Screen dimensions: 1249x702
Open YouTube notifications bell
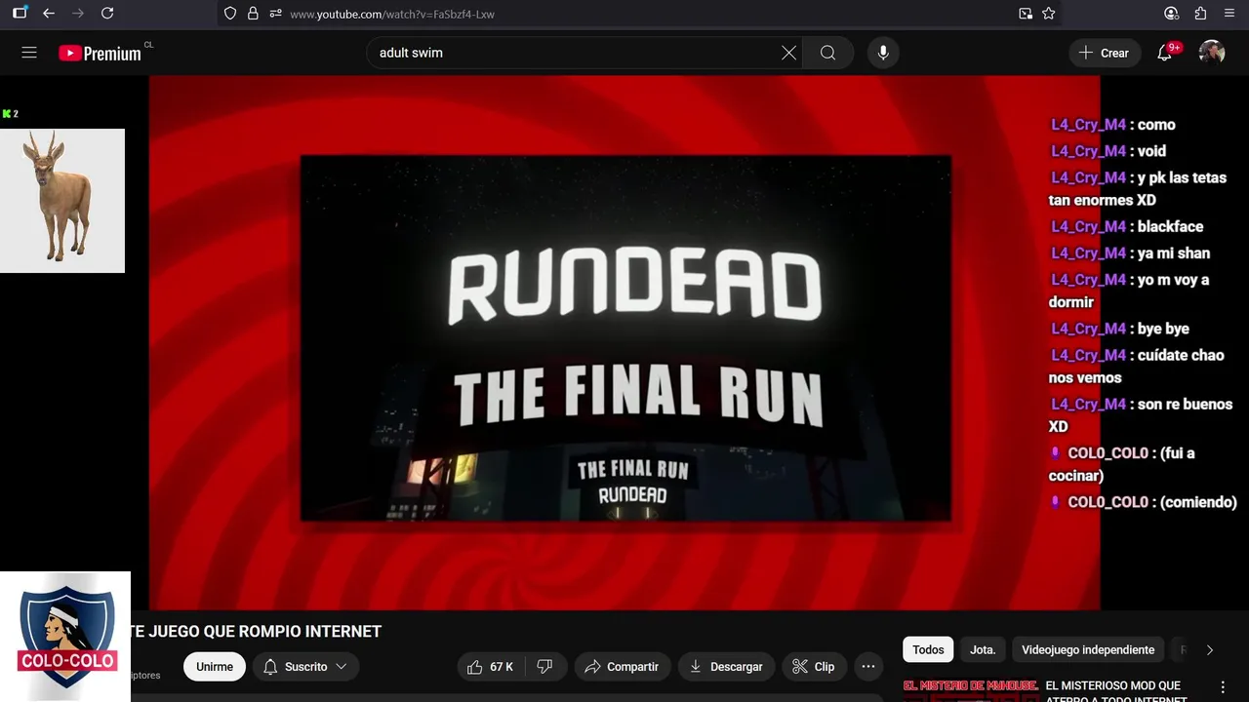[1165, 53]
